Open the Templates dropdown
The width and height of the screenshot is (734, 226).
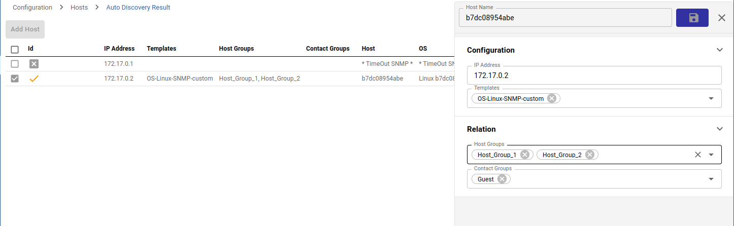(x=711, y=98)
